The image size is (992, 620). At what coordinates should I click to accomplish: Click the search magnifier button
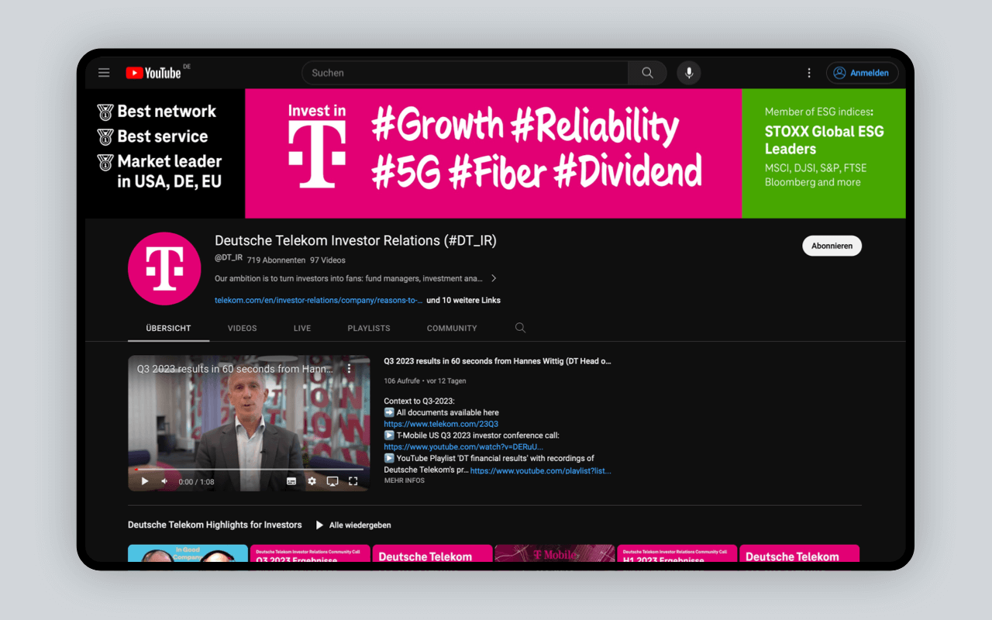pos(647,73)
